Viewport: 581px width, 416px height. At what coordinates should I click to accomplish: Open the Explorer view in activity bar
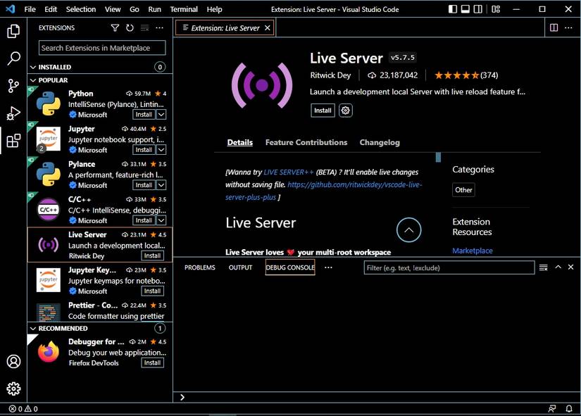click(x=13, y=32)
